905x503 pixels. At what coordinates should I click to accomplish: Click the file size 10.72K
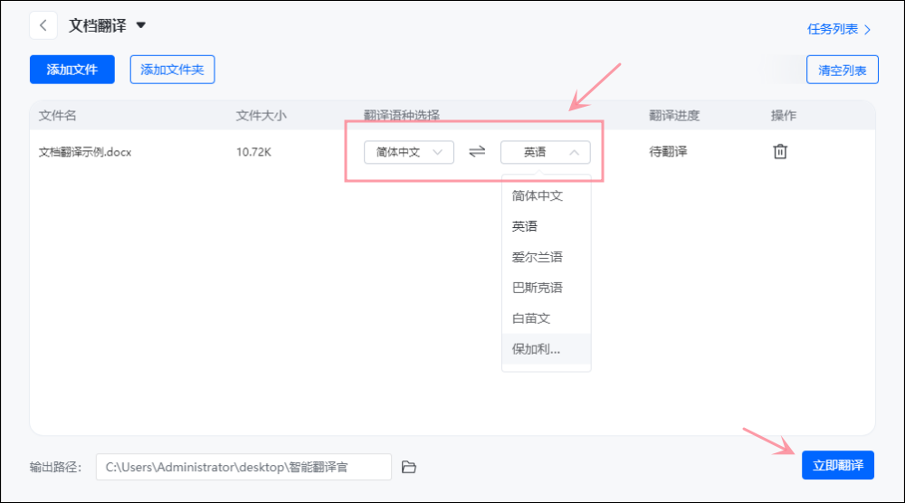[x=254, y=152]
